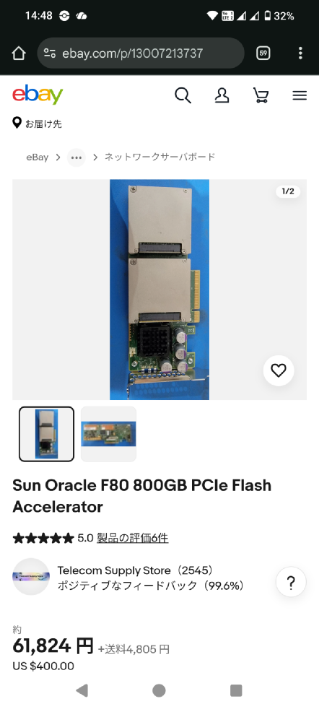319x709 pixels.
Task: Tap the ebay.com URL address field
Action: click(141, 53)
